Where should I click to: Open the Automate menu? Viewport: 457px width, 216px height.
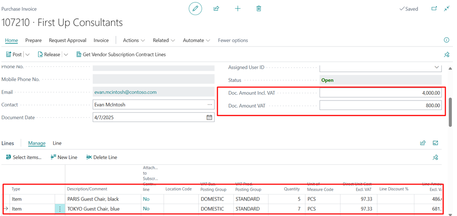197,40
